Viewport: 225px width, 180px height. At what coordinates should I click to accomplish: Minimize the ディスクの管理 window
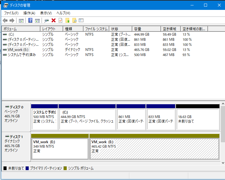[x=192, y=5]
